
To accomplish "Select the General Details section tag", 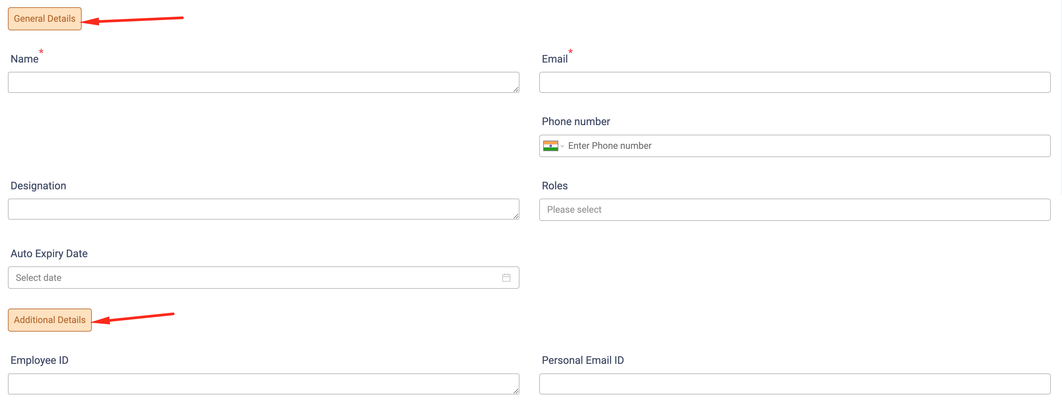I will (x=44, y=19).
